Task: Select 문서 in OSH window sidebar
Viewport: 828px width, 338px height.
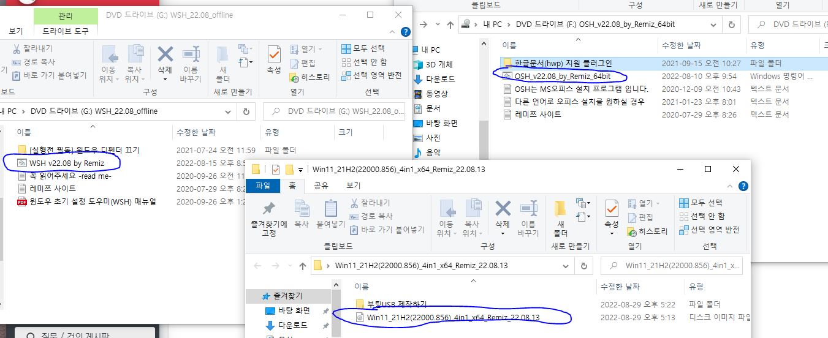Action: 427,108
